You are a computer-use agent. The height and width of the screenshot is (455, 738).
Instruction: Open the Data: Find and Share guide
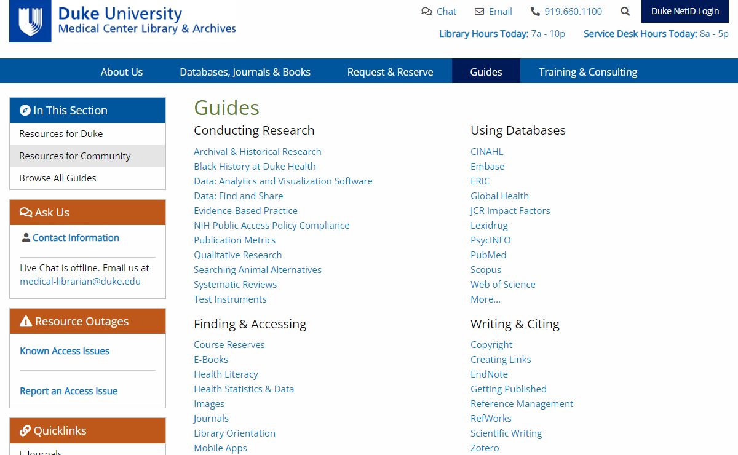pos(239,196)
